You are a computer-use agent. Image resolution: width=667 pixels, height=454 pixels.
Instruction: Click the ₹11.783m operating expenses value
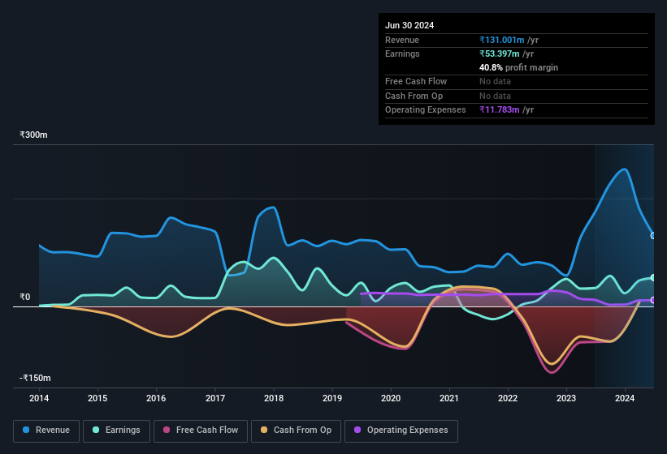click(x=500, y=110)
